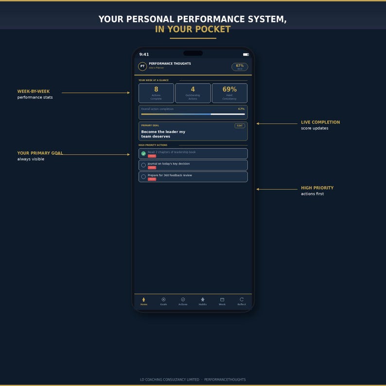Click the overall action completion progress bar
This screenshot has width=386, height=386.
[193, 114]
